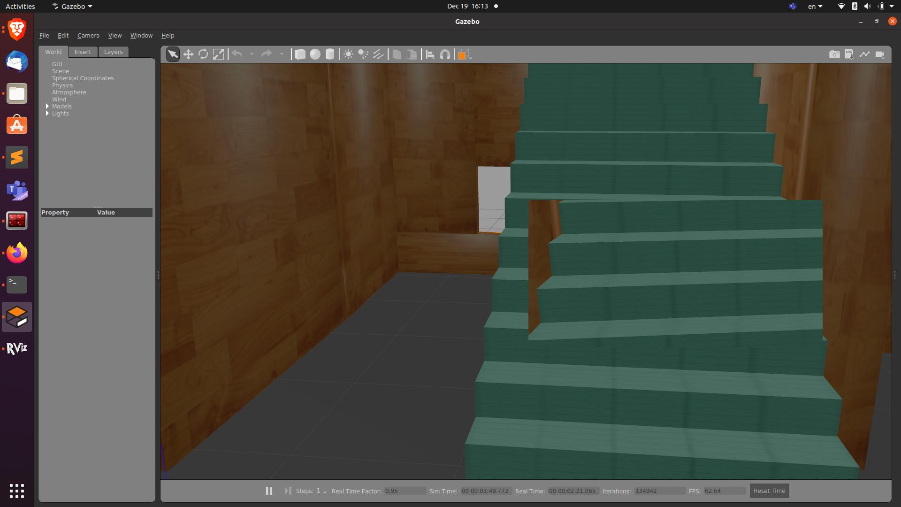Switch to the Layers tab

113,52
